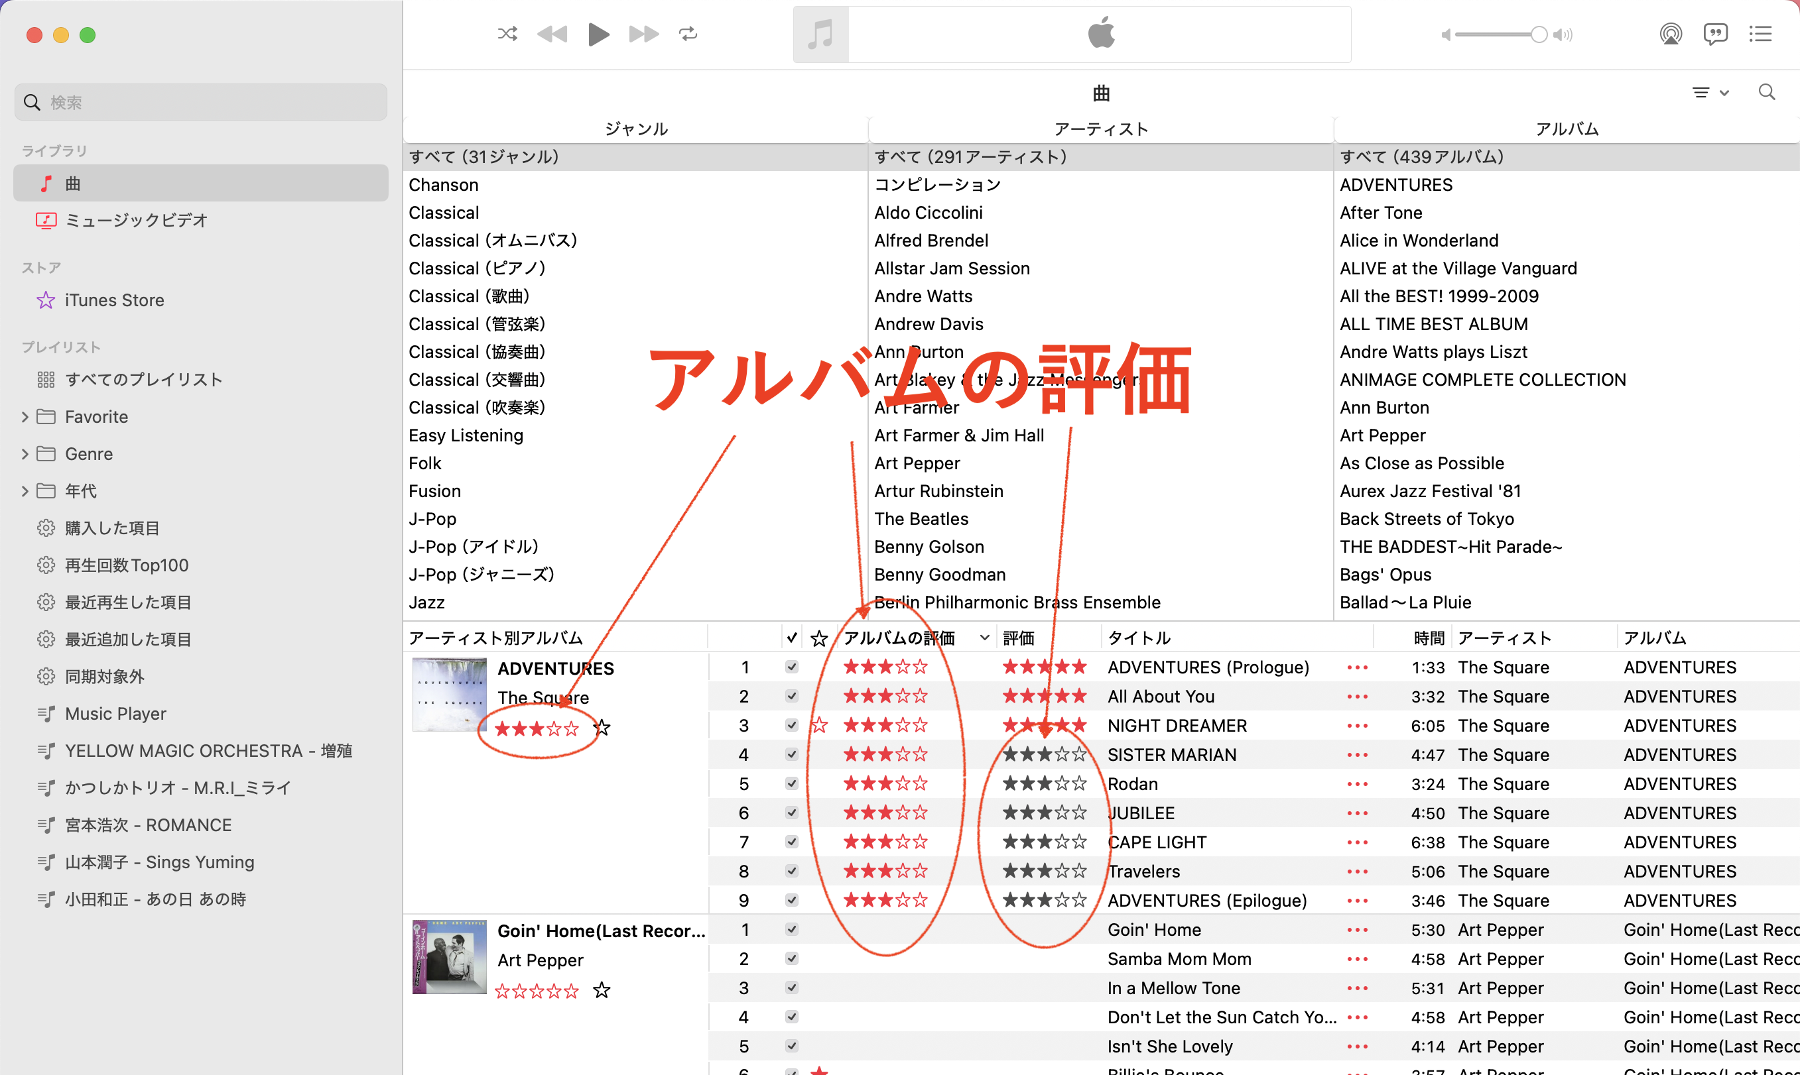This screenshot has height=1075, width=1800.
Task: Open iTunes Store in the sidebar
Action: [115, 300]
